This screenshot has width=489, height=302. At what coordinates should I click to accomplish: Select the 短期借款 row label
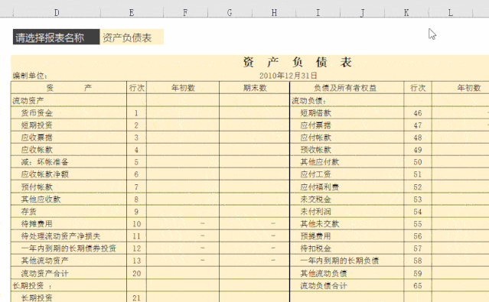[315, 113]
